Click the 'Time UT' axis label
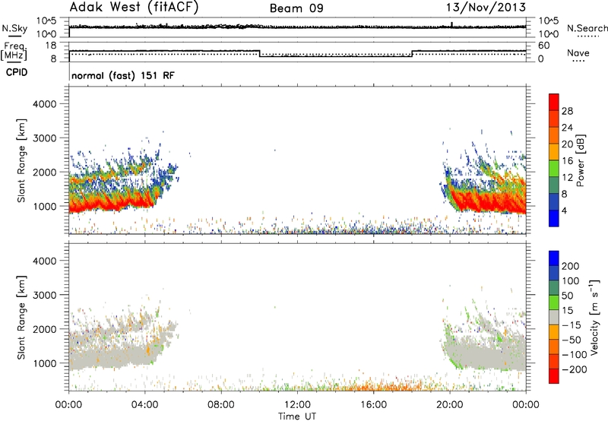Viewport: 608px width, 421px height. [x=297, y=416]
